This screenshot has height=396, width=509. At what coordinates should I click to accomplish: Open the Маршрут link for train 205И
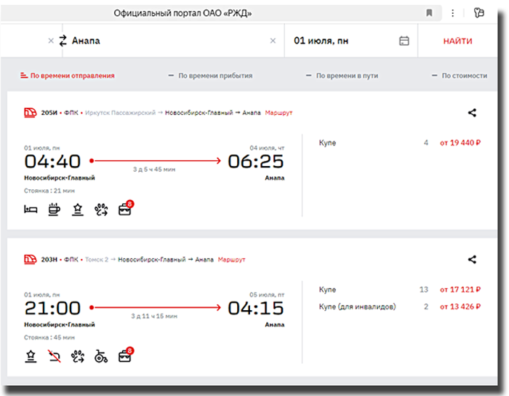coord(278,113)
